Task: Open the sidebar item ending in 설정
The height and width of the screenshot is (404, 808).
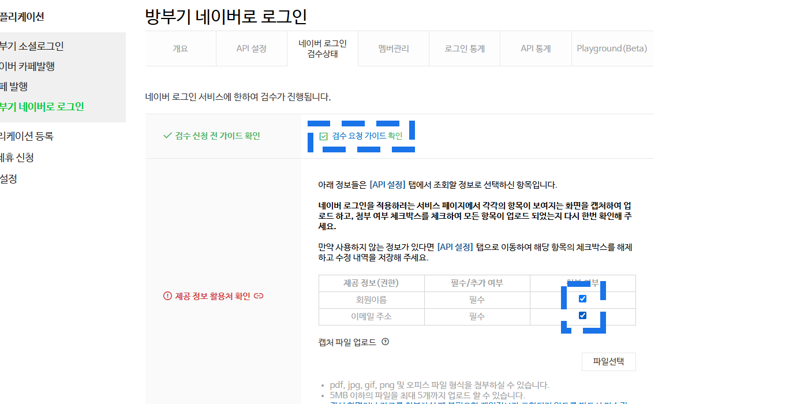Action: click(x=9, y=179)
